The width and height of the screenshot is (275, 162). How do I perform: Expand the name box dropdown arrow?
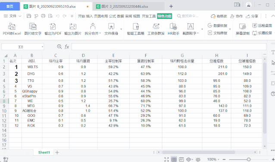(42, 47)
